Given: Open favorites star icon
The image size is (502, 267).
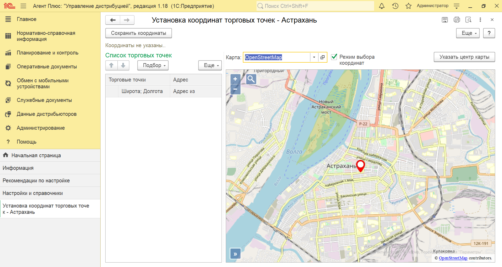Looking at the screenshot, I should point(408,6).
